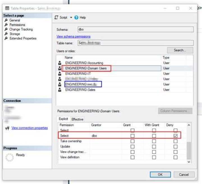This screenshot has height=184, width=202.
Task: Click the Column Permissions... button
Action: 175,111
